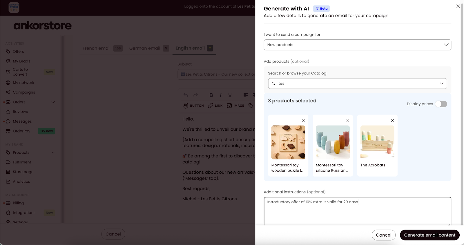Remove the Montessori silicone Russian product card
Screen dimensions: 464x245
coord(348,121)
